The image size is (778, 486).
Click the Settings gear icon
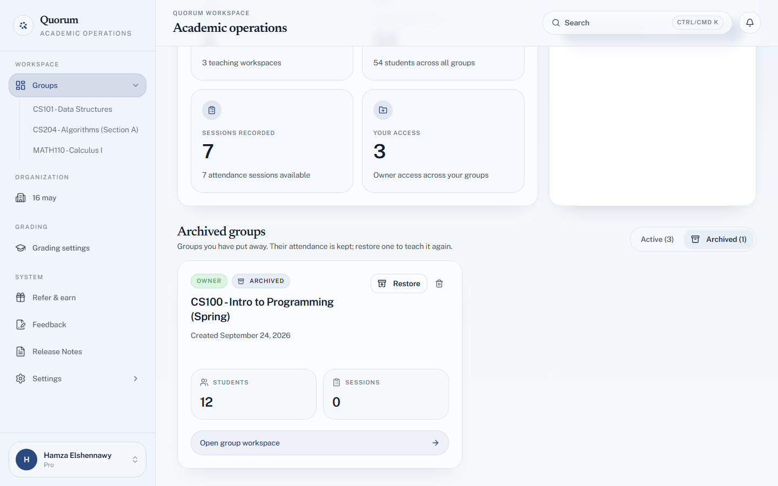click(x=21, y=379)
